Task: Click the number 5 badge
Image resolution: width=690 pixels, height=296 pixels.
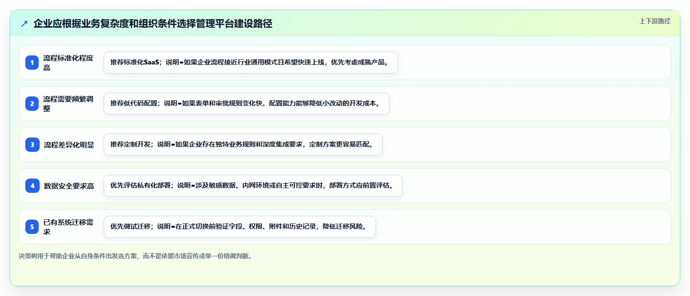Action: tap(32, 227)
